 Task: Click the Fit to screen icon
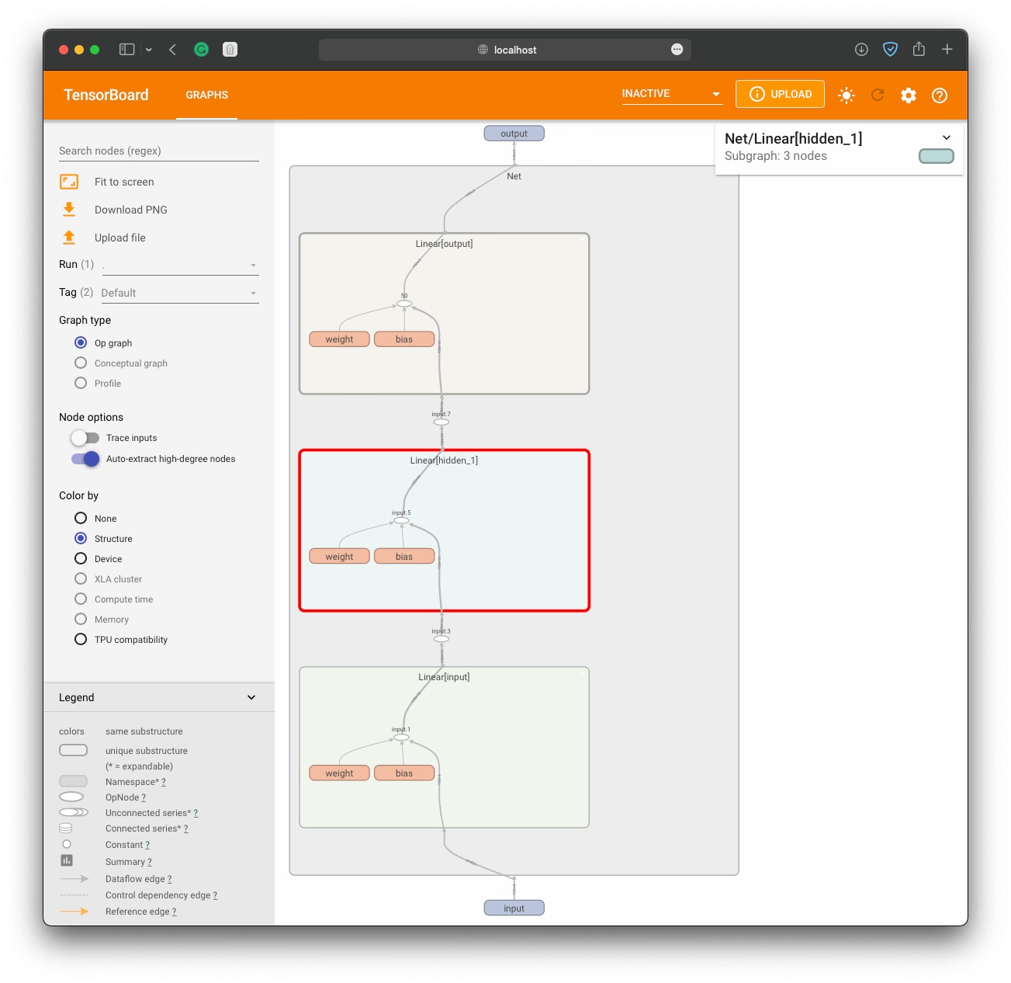click(x=69, y=181)
